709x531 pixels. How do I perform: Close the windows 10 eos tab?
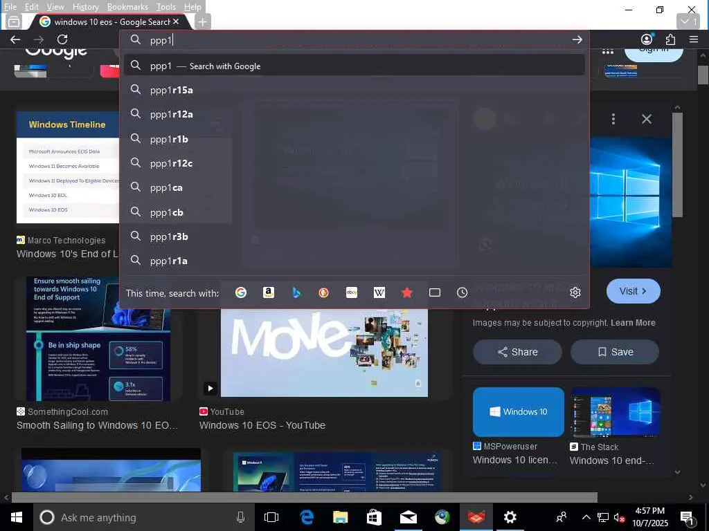coord(176,21)
